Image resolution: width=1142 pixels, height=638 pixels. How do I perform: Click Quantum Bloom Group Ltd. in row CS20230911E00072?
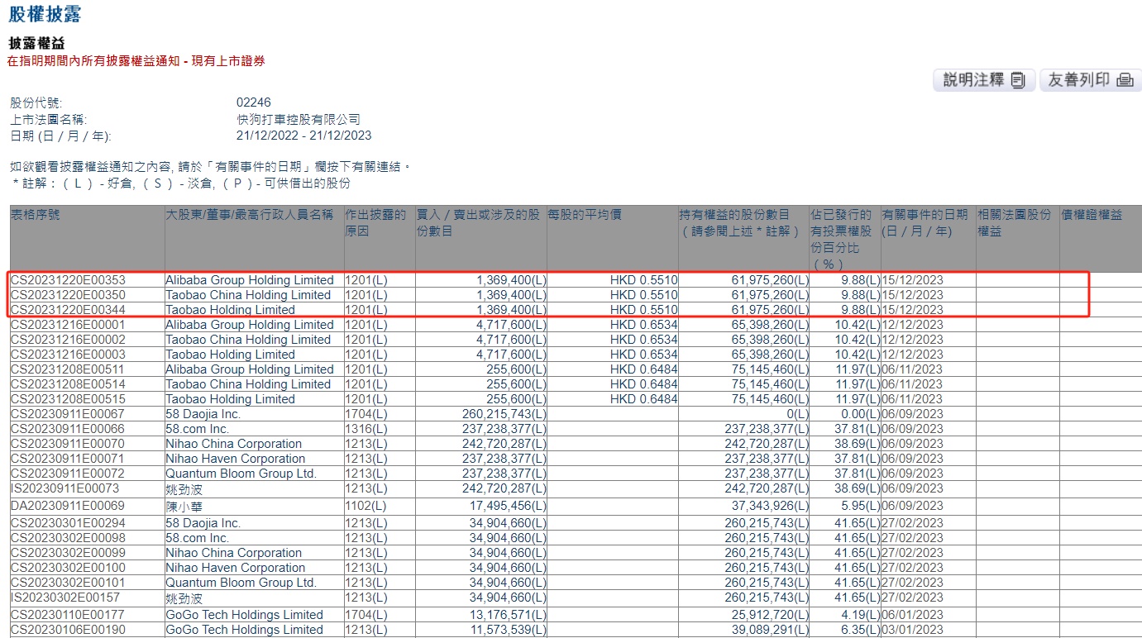click(x=241, y=474)
